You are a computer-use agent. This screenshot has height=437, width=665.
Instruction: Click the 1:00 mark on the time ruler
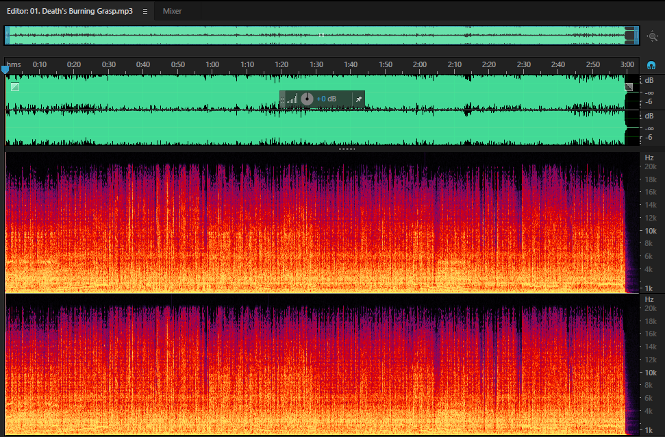(212, 64)
